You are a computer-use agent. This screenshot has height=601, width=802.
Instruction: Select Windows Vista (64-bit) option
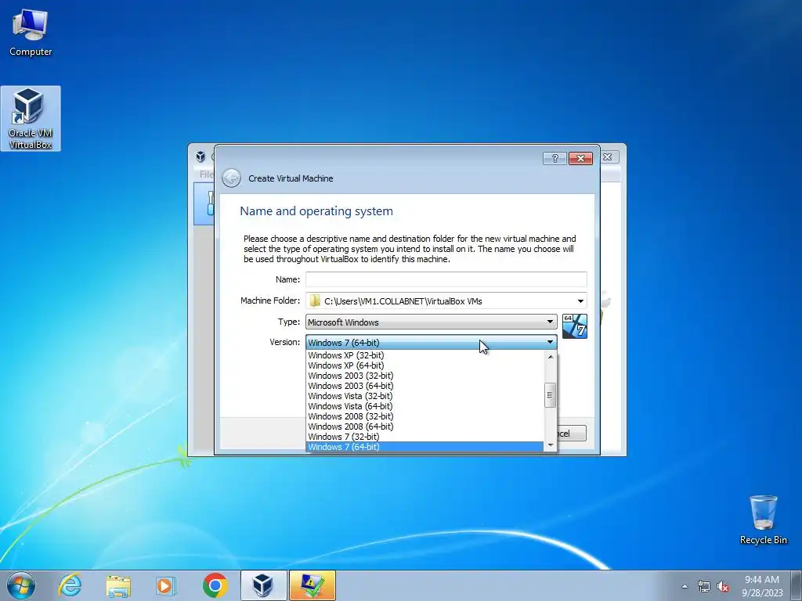[424, 406]
